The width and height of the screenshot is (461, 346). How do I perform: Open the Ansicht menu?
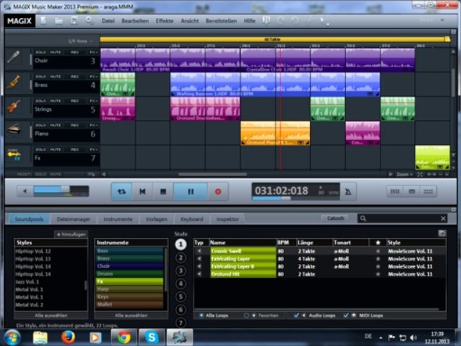click(x=190, y=21)
